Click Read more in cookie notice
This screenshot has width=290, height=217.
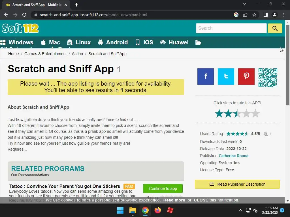pyautogui.click(x=174, y=200)
